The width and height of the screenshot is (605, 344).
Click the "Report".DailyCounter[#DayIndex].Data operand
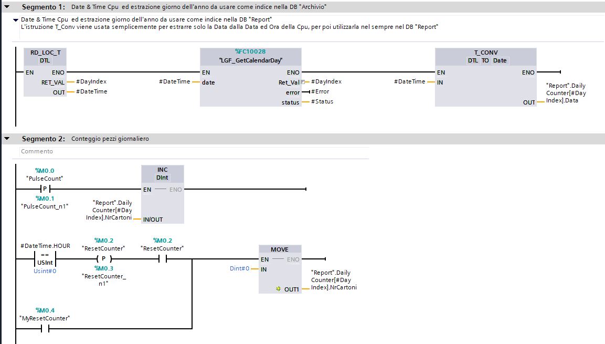566,93
